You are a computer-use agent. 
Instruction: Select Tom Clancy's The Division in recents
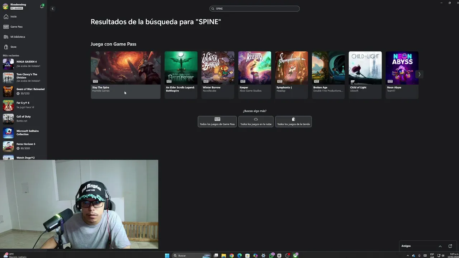23,77
